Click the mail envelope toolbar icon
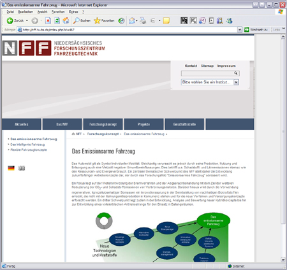The width and height of the screenshot is (287, 270). 132,20
